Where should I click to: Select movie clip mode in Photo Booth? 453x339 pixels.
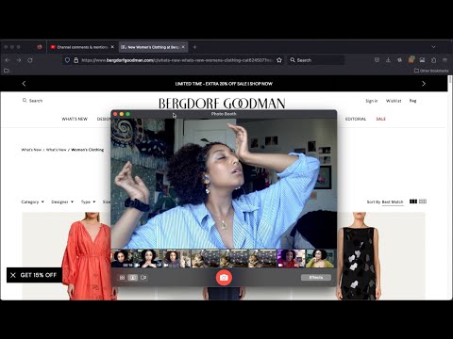coord(143,278)
